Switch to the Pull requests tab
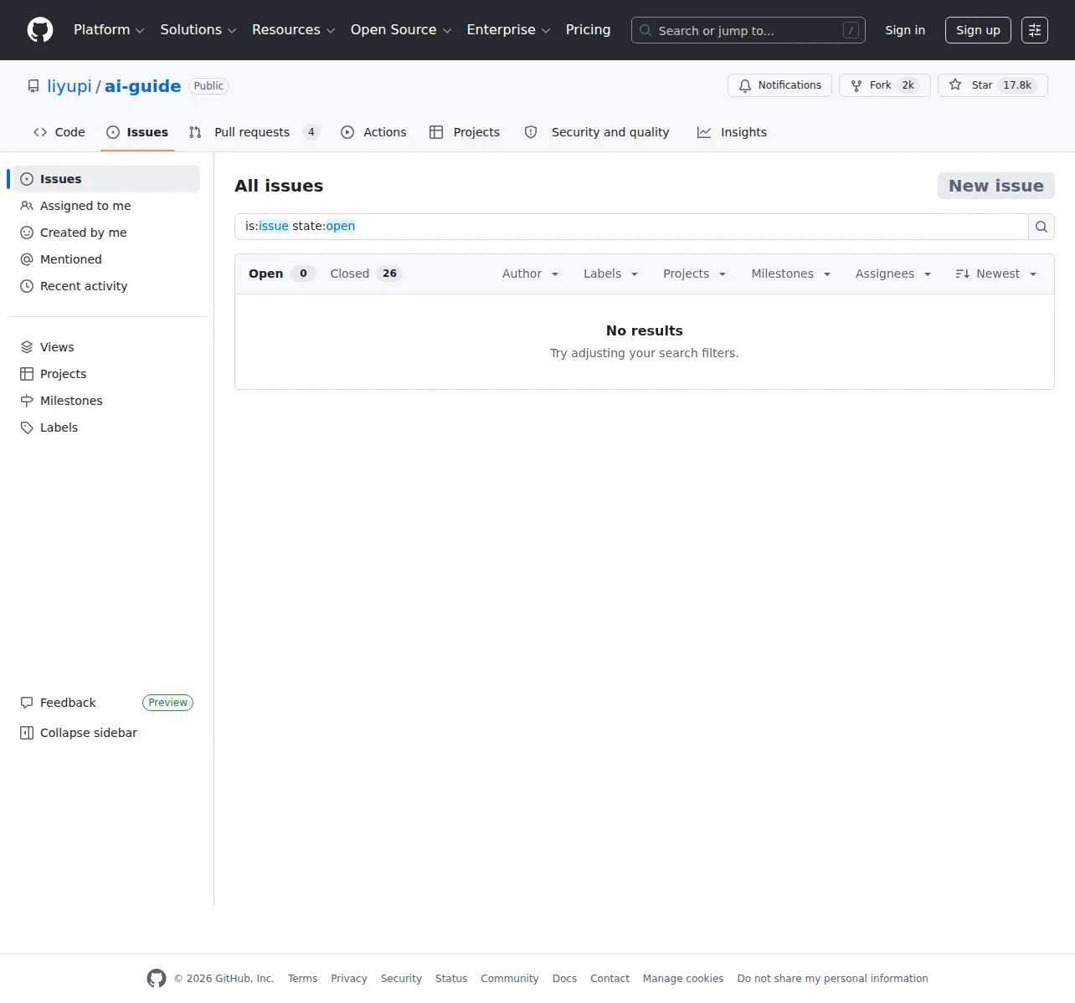 pos(255,132)
